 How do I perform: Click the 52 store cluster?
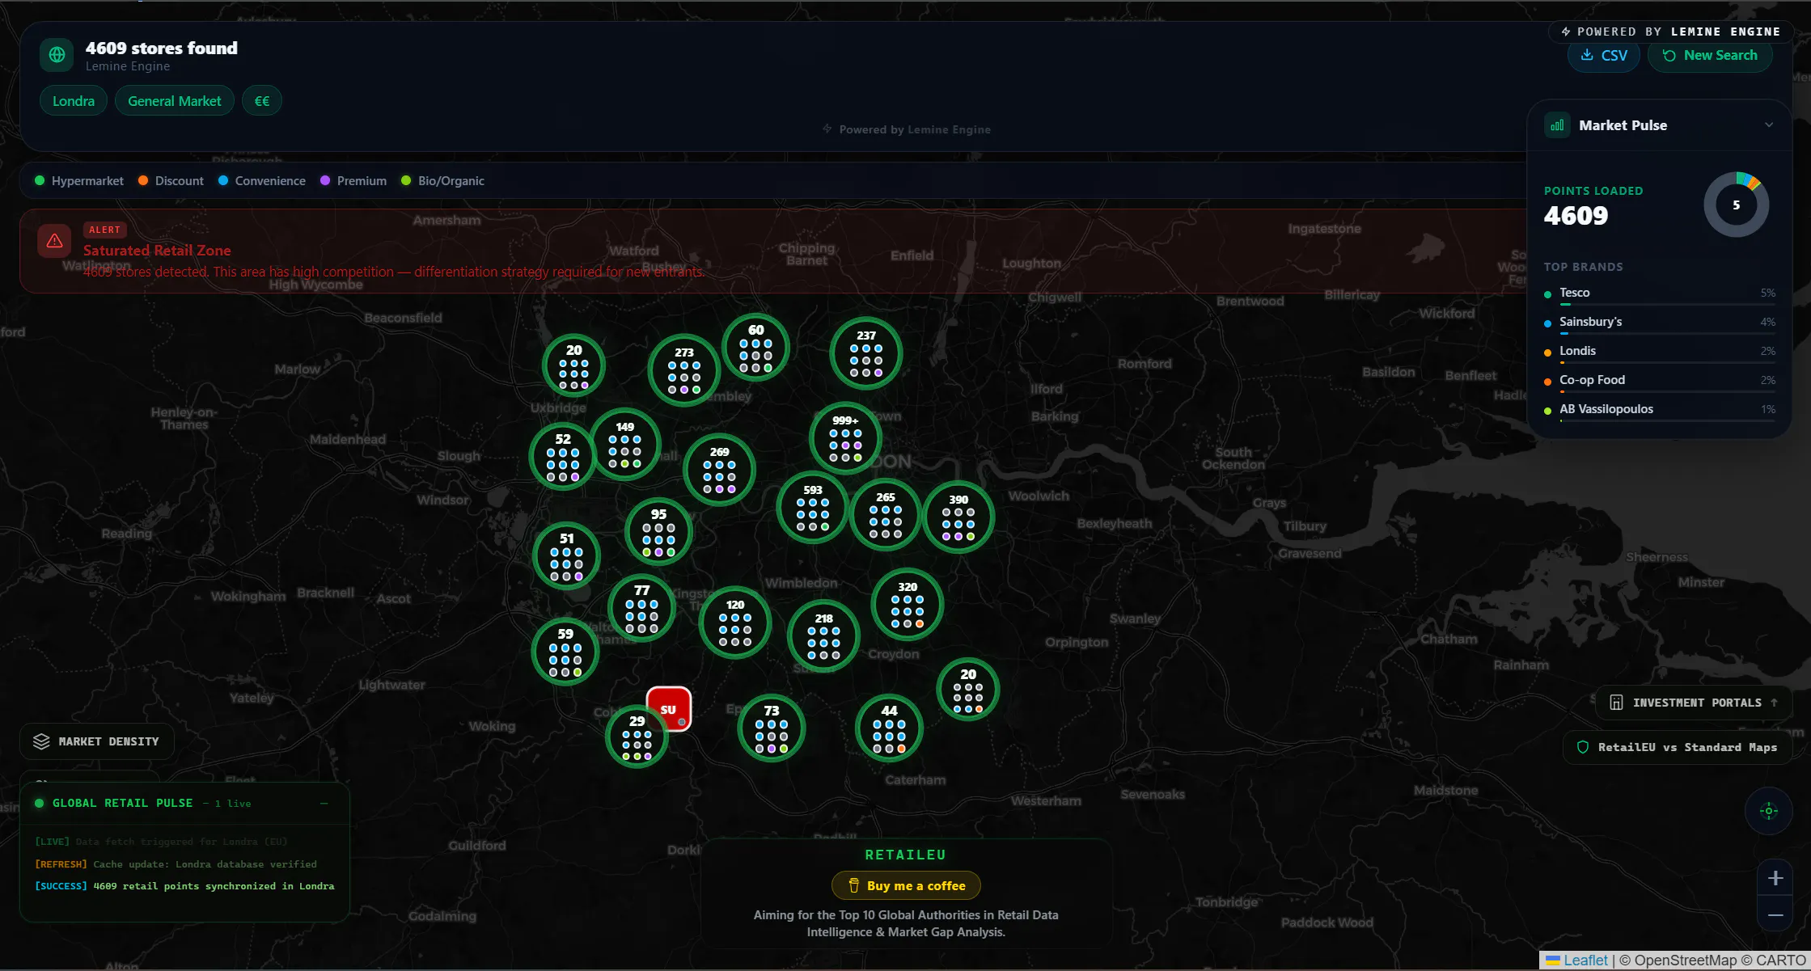click(563, 457)
